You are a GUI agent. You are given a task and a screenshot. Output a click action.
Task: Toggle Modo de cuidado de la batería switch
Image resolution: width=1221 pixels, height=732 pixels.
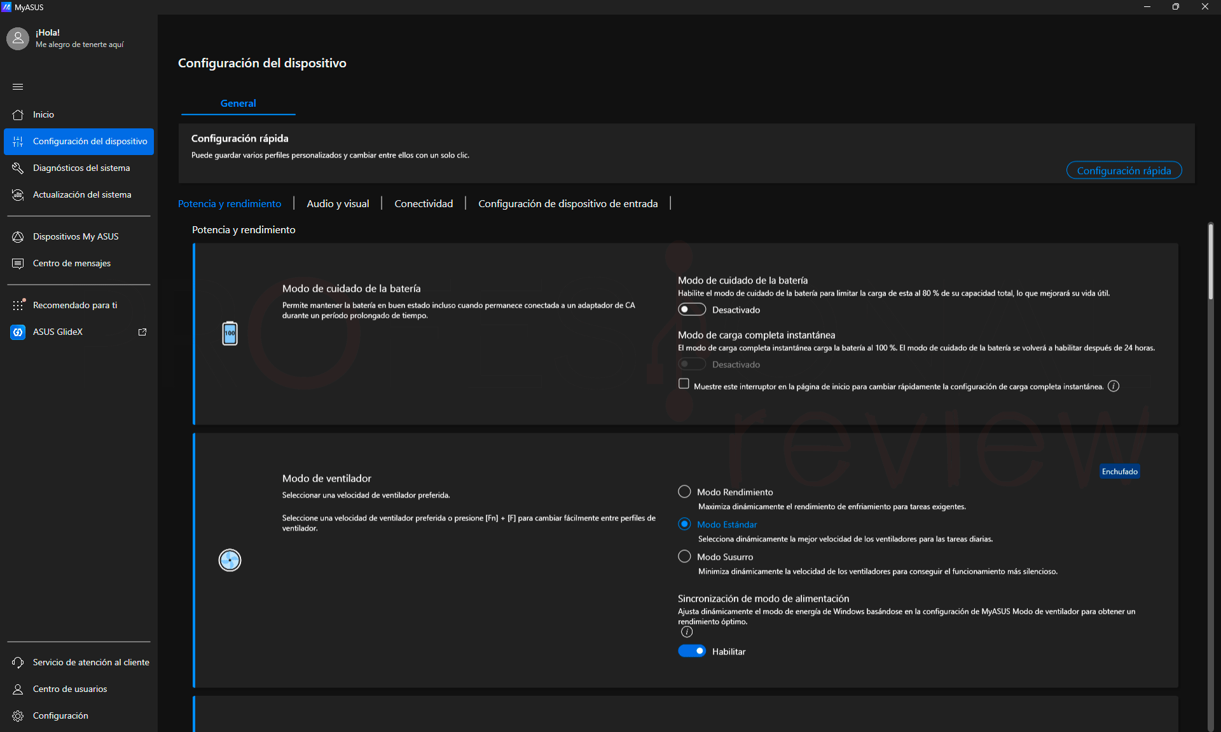(692, 309)
